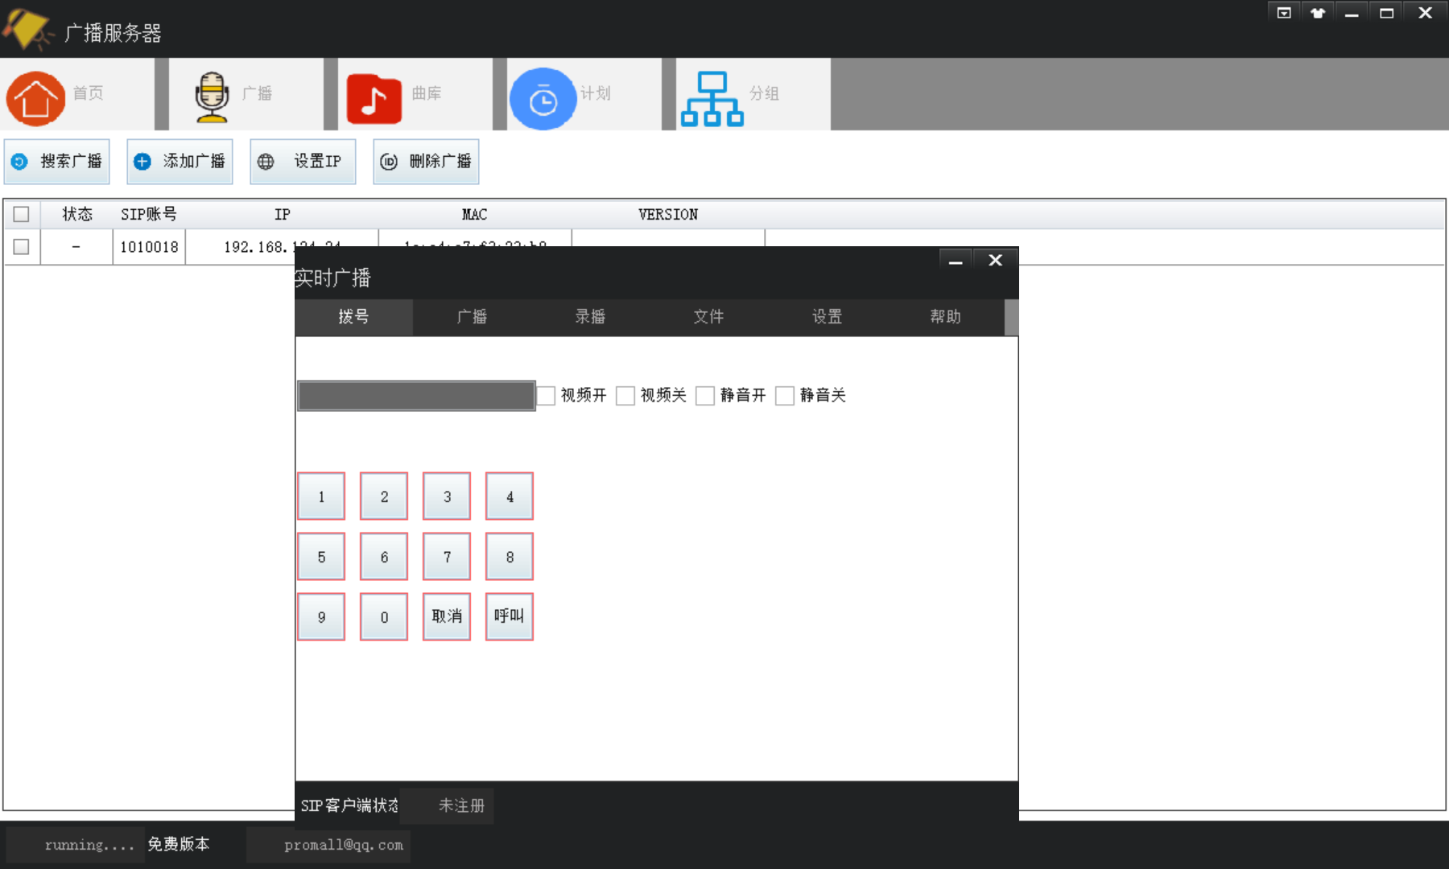Click the 添加广播 add broadcast icon
The image size is (1449, 869).
click(x=142, y=161)
